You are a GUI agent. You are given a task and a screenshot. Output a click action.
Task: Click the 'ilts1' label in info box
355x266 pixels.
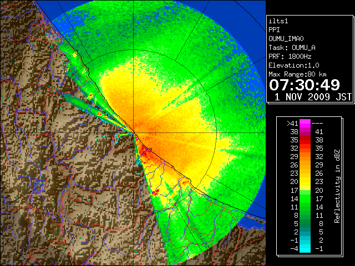pyautogui.click(x=278, y=21)
